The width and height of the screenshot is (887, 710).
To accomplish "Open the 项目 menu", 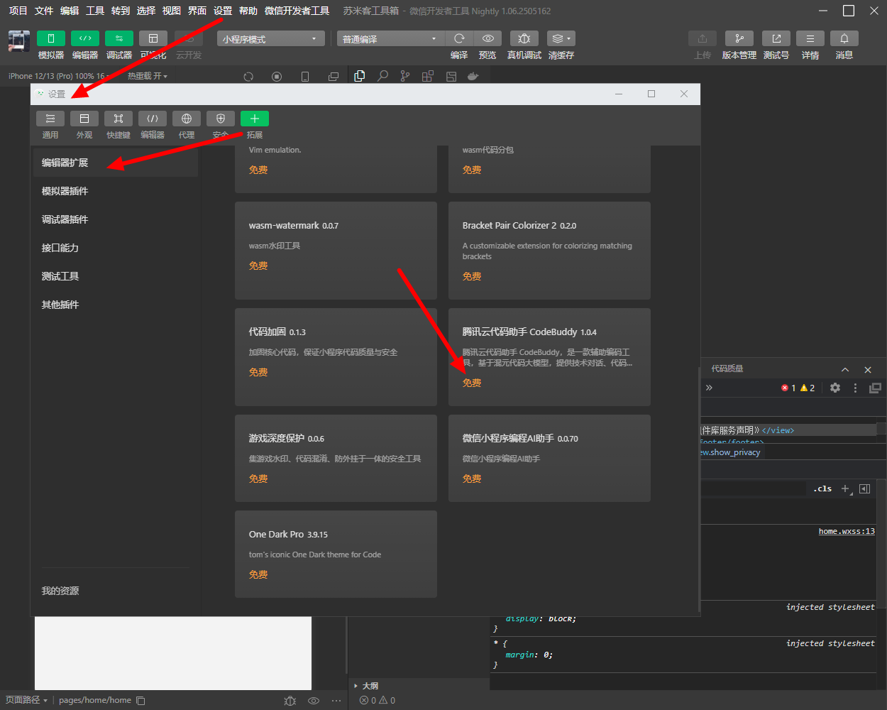I will tap(18, 11).
